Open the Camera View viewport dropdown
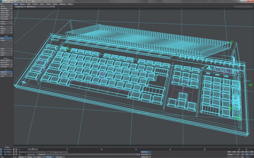 click(x=20, y=7)
